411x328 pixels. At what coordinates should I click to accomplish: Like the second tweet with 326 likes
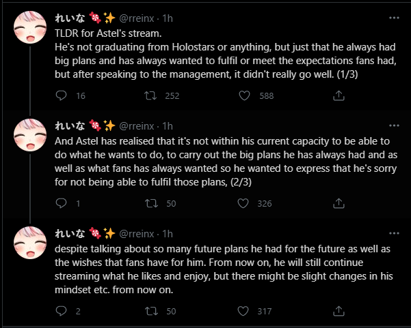(243, 203)
